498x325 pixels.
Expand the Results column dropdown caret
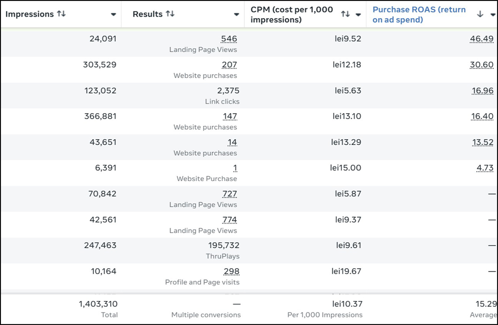click(x=236, y=15)
